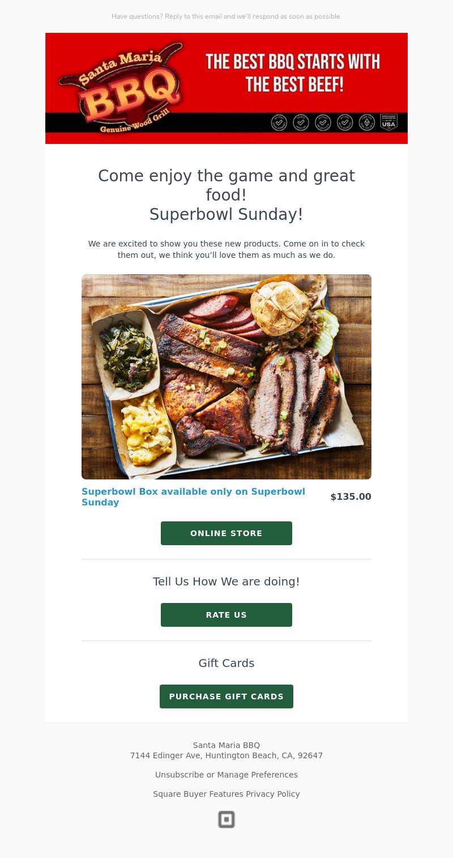Click the 7144 Edinger Ave address text

coord(226,755)
